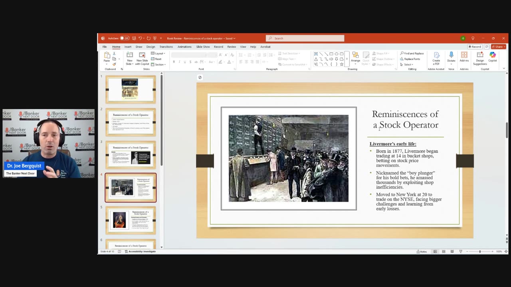Image resolution: width=511 pixels, height=287 pixels.
Task: Switch to Reading View icon
Action: 452,252
